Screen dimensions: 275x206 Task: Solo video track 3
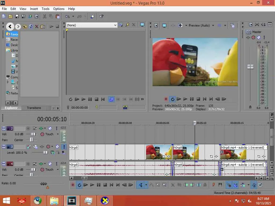64,147
